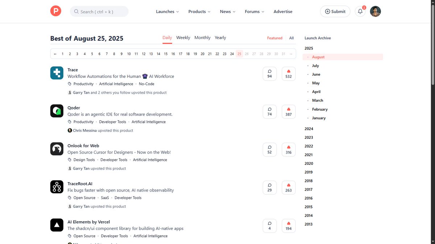Image resolution: width=435 pixels, height=244 pixels.
Task: Switch to the Yearly tab
Action: pyautogui.click(x=220, y=38)
